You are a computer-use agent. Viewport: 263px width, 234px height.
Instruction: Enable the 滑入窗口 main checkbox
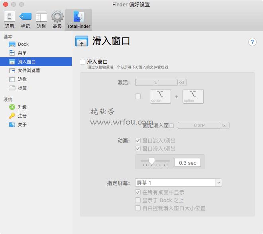(x=82, y=62)
